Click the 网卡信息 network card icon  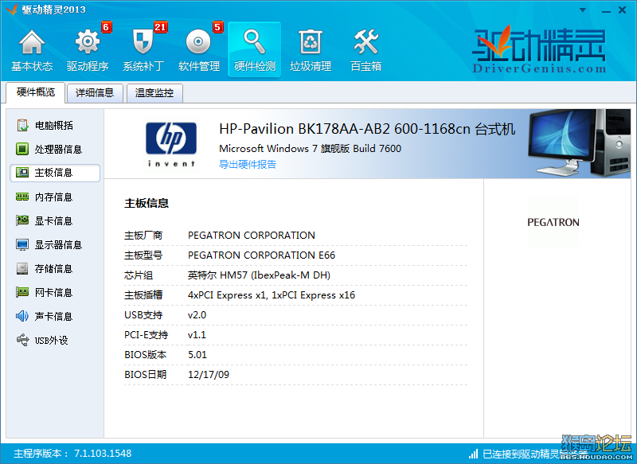tap(22, 292)
